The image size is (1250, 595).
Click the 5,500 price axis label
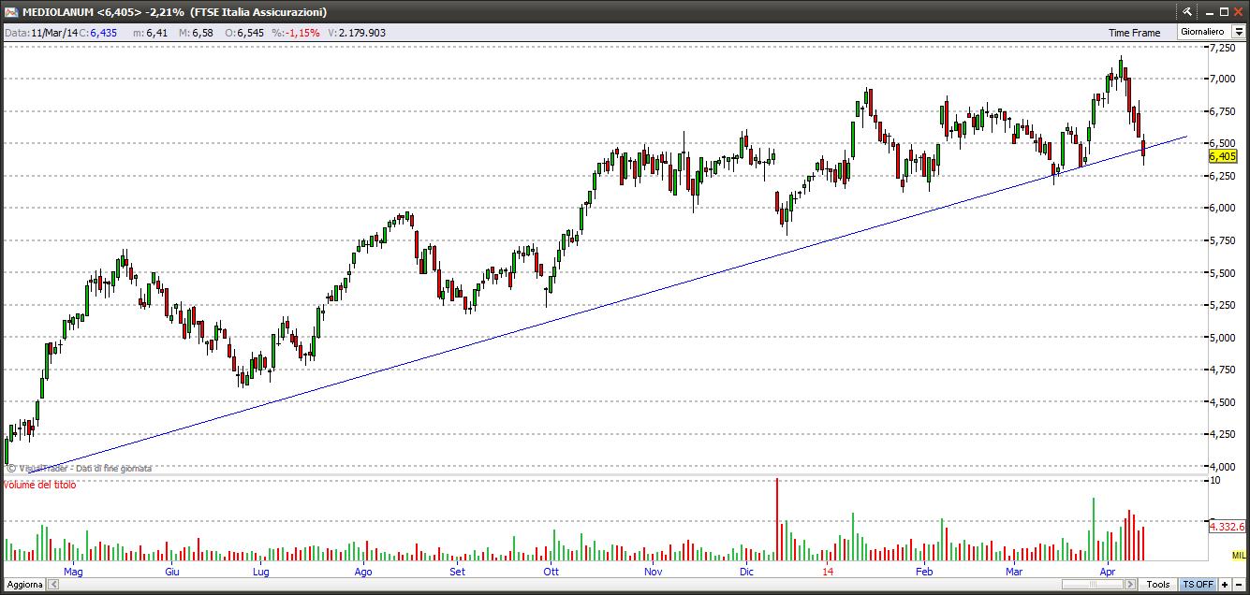click(1222, 272)
